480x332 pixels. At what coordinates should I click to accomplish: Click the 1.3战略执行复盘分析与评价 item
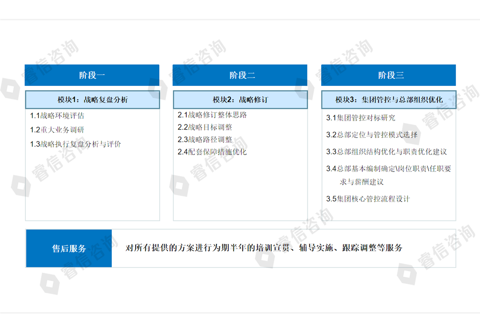[x=76, y=144]
